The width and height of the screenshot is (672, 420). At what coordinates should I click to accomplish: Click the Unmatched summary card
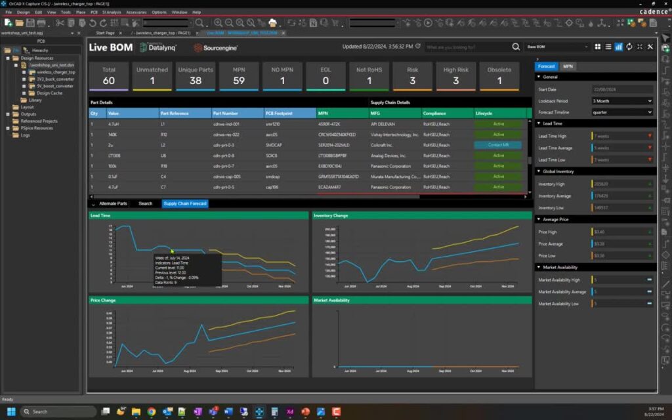[152, 76]
